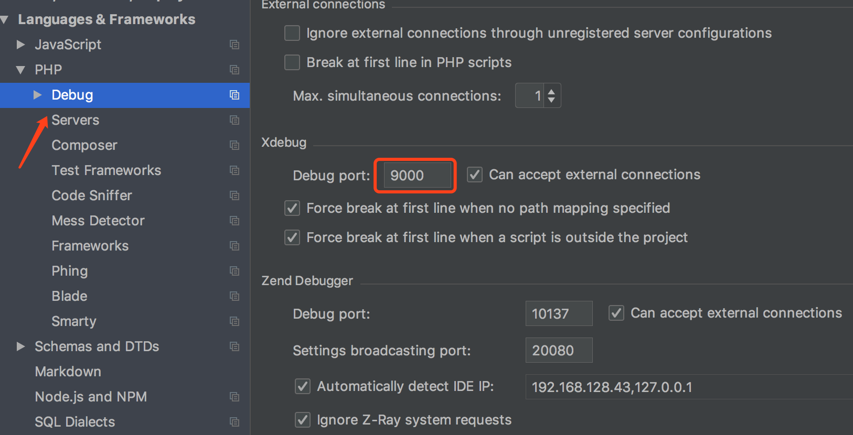The height and width of the screenshot is (435, 853).
Task: Open the Smarty settings page
Action: click(x=73, y=321)
